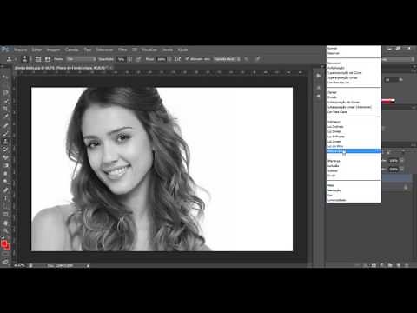Select the Crop tool

(5, 109)
